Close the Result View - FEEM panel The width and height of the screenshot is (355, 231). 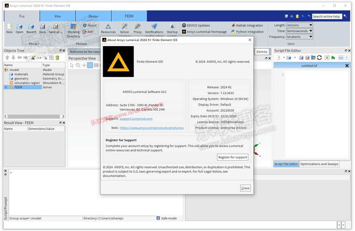point(64,122)
